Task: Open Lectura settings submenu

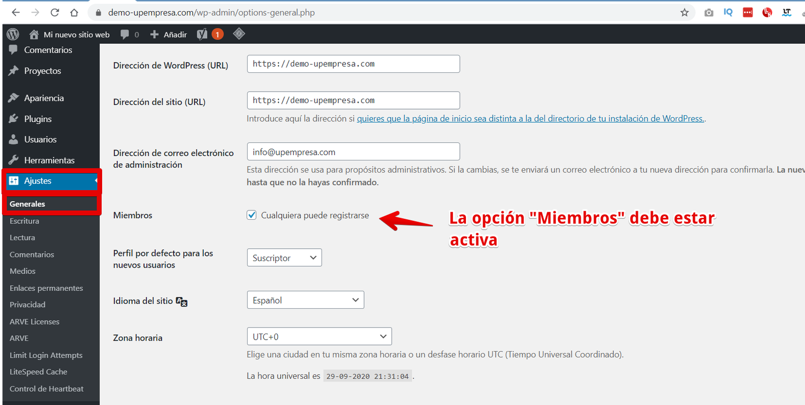Action: point(22,237)
